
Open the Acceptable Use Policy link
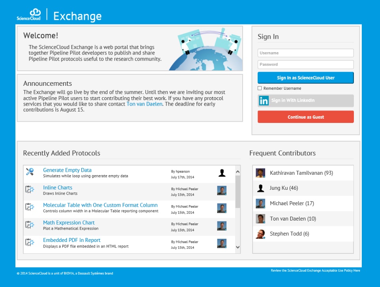click(x=315, y=270)
